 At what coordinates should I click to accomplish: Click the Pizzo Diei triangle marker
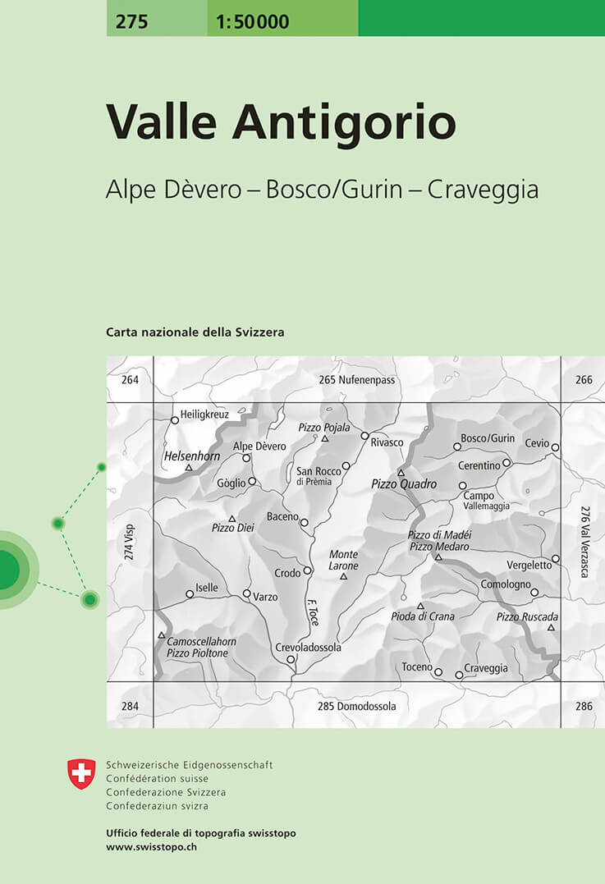tap(232, 519)
